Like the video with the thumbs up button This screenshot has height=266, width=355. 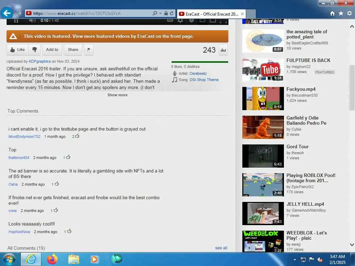coord(18,50)
